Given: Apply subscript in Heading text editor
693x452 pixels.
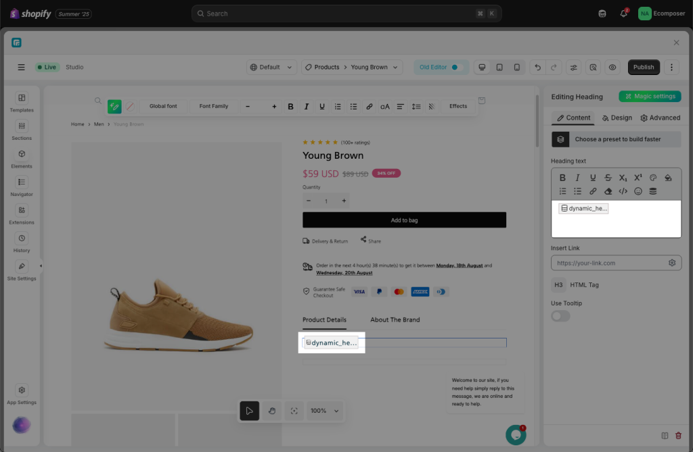Looking at the screenshot, I should point(623,178).
